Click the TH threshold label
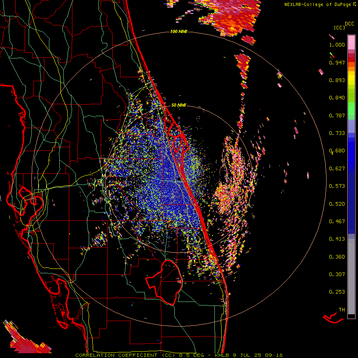The width and height of the screenshot is (358, 358). [x=342, y=310]
